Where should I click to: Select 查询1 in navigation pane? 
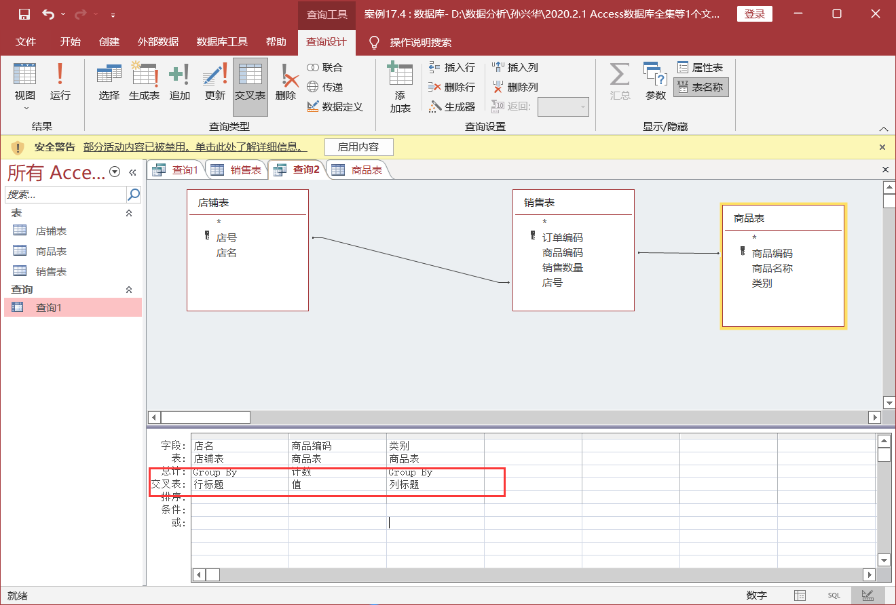(73, 308)
